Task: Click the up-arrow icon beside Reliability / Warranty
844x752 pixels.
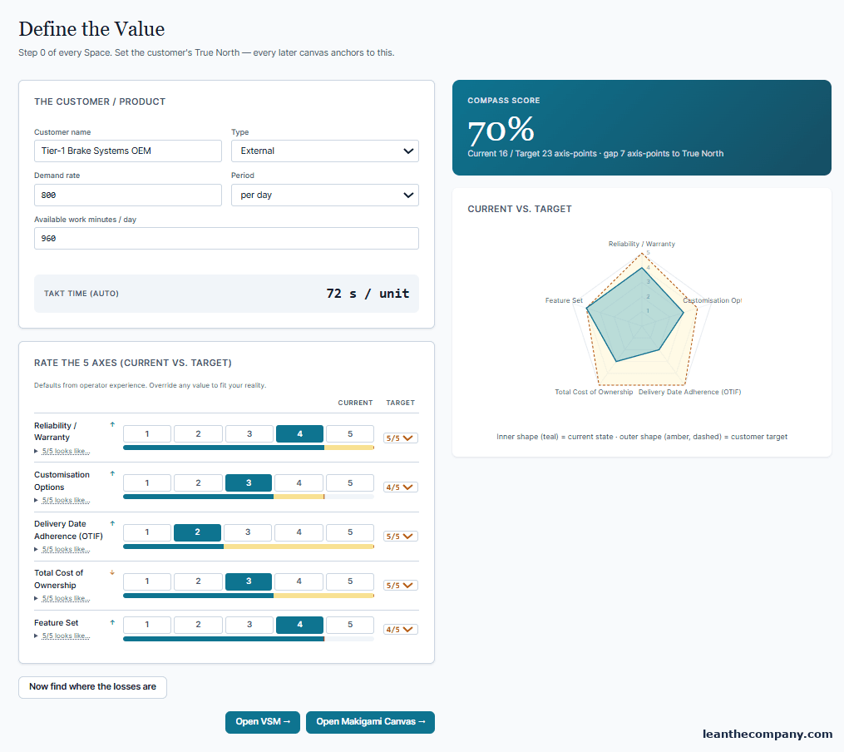Action: click(112, 425)
